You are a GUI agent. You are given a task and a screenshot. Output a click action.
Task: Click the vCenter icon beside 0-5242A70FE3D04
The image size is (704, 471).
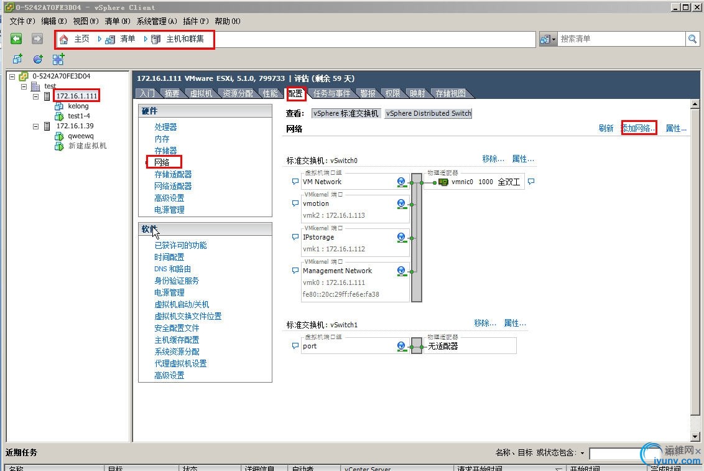click(24, 77)
